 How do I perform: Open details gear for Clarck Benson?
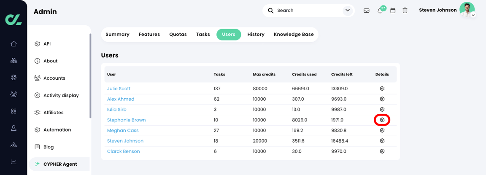coord(382,151)
